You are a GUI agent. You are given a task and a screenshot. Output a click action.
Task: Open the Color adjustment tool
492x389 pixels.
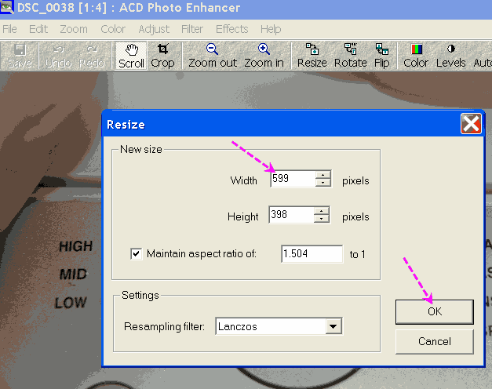416,56
